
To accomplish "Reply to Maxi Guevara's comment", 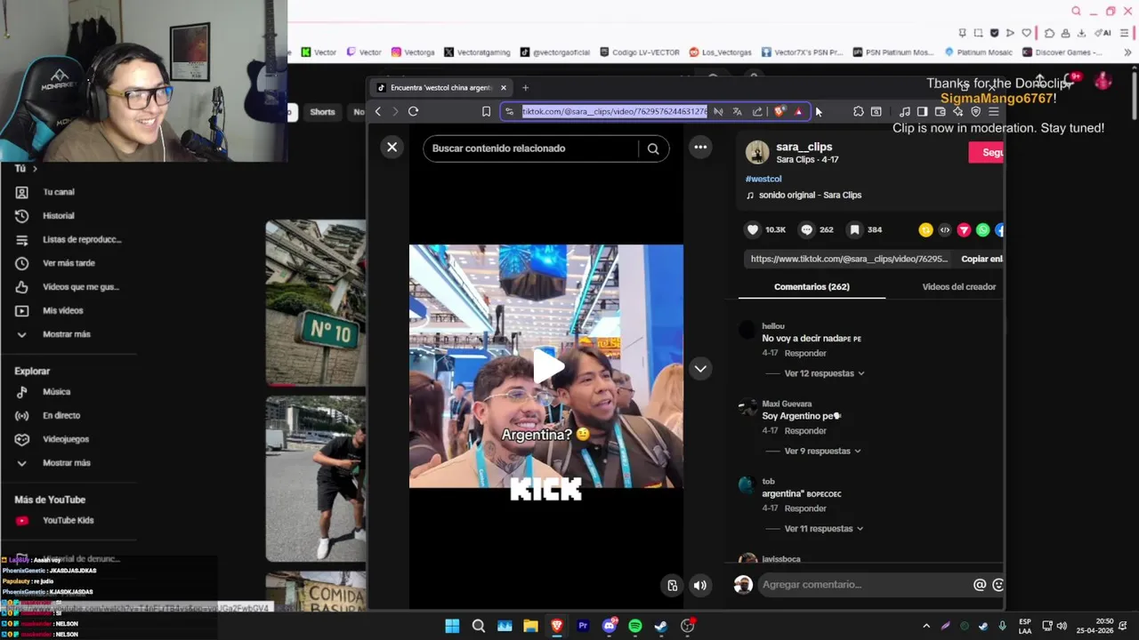I will (x=805, y=430).
